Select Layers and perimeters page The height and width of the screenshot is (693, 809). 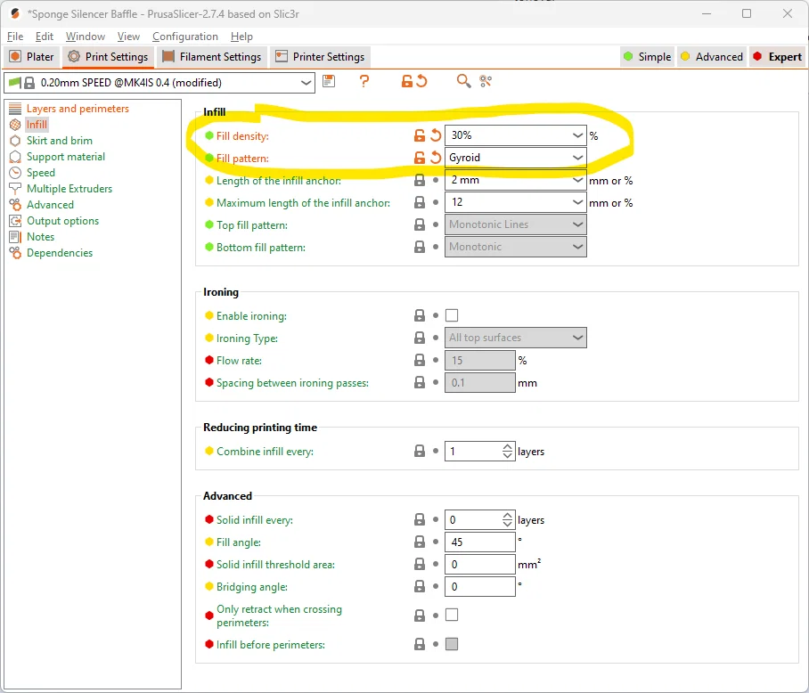(x=78, y=109)
